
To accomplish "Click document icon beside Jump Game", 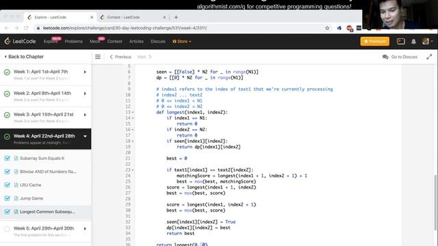I will pyautogui.click(x=16, y=198).
